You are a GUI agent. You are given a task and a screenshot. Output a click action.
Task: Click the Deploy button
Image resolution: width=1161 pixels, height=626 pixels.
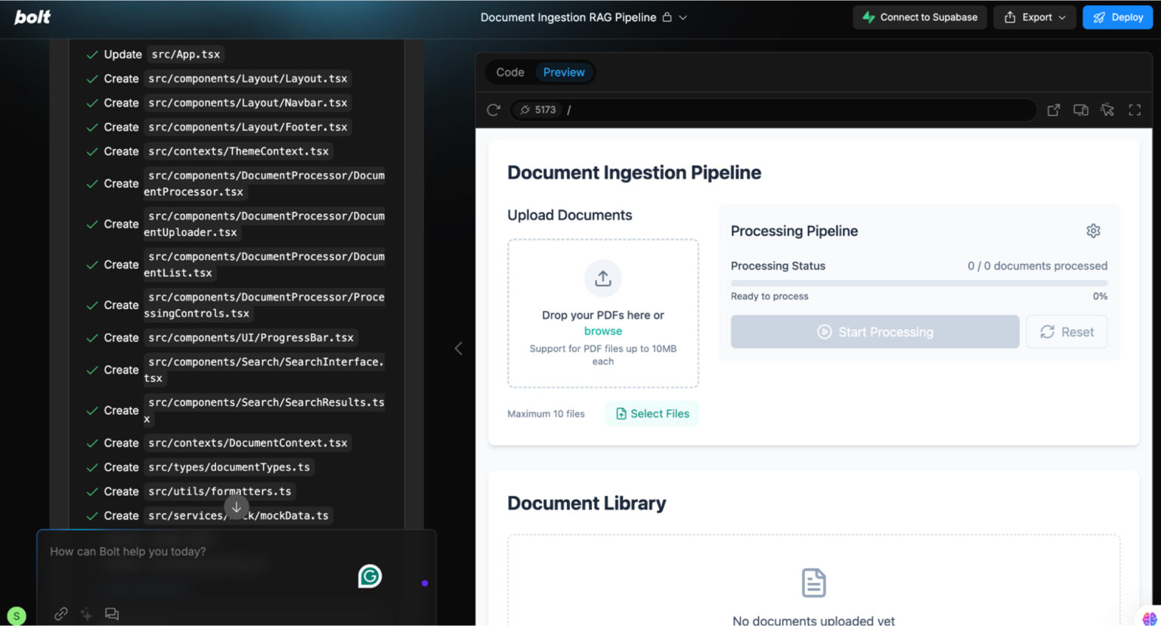tap(1117, 17)
